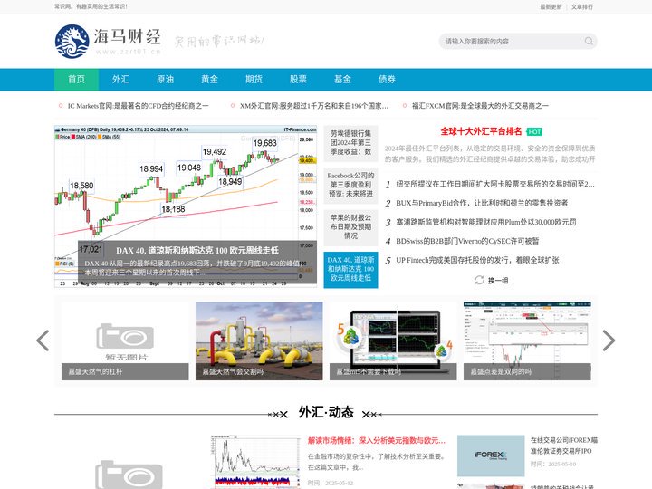The width and height of the screenshot is (652, 489).
Task: Click the search magnifier icon
Action: [x=589, y=41]
